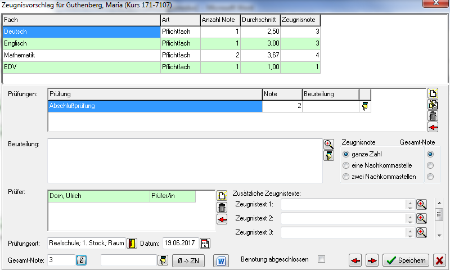Click the Speichern button

click(x=406, y=260)
